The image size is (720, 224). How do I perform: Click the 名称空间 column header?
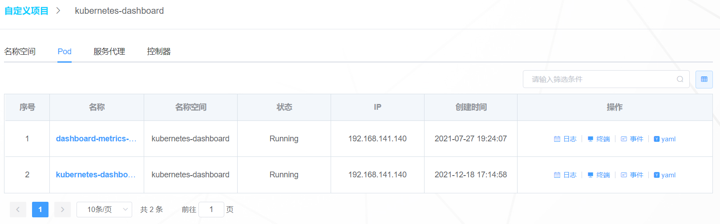click(191, 107)
